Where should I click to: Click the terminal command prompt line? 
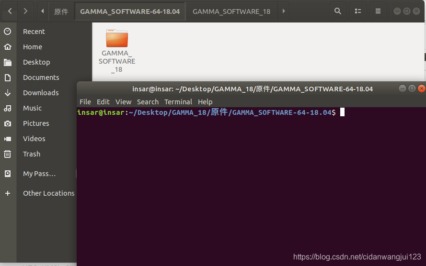tap(211, 112)
